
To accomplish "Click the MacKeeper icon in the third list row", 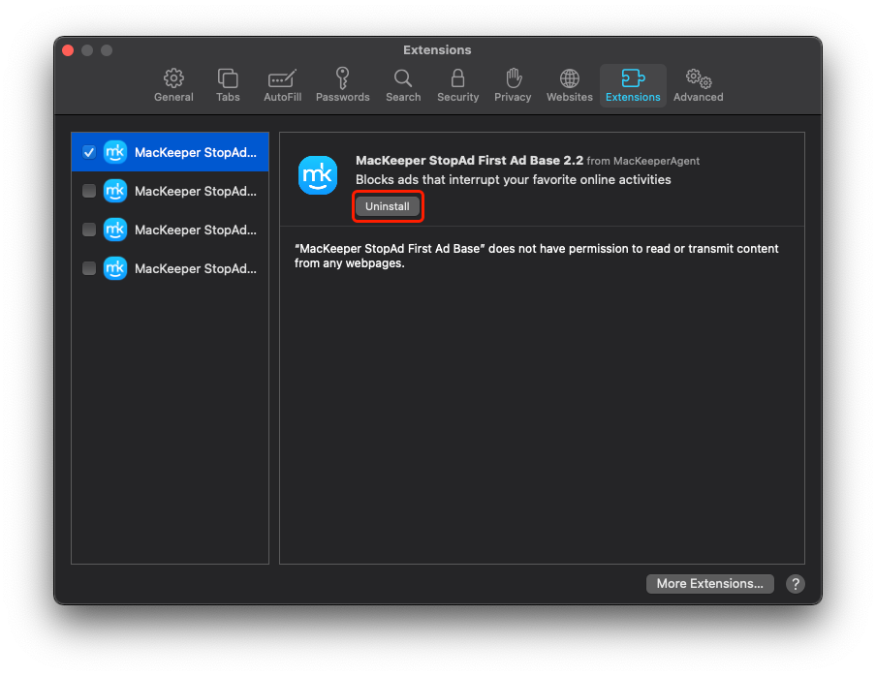I will 115,230.
